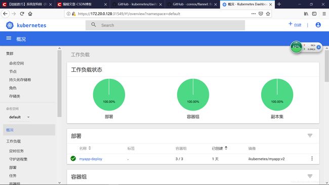Click the 3 / 3 pods cell

pos(179,159)
